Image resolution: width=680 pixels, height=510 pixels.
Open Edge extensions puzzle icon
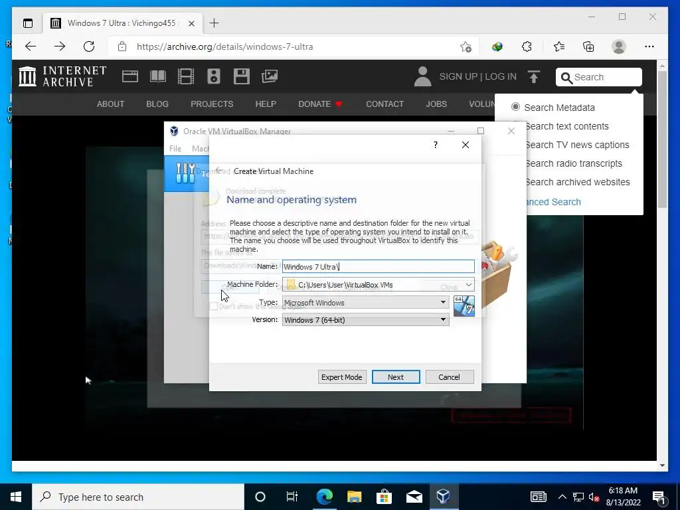coord(527,46)
